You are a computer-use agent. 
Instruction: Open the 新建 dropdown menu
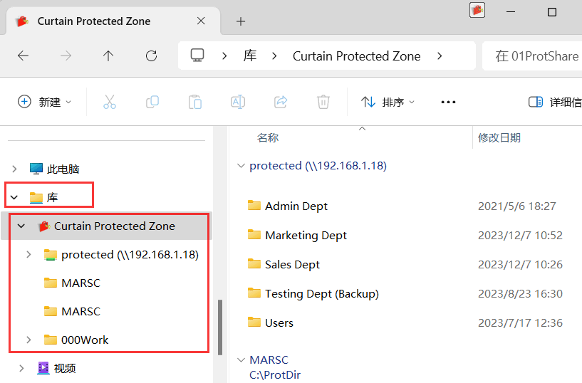pos(44,102)
